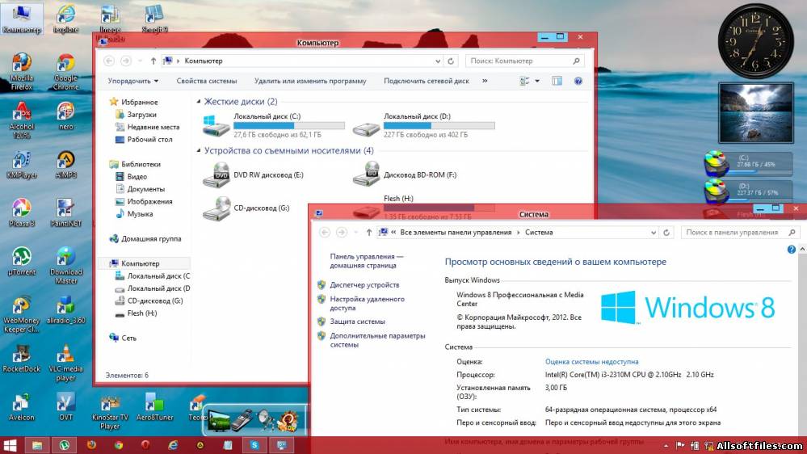The width and height of the screenshot is (807, 454).
Task: Open the uTorrent desktop shortcut
Action: click(22, 259)
